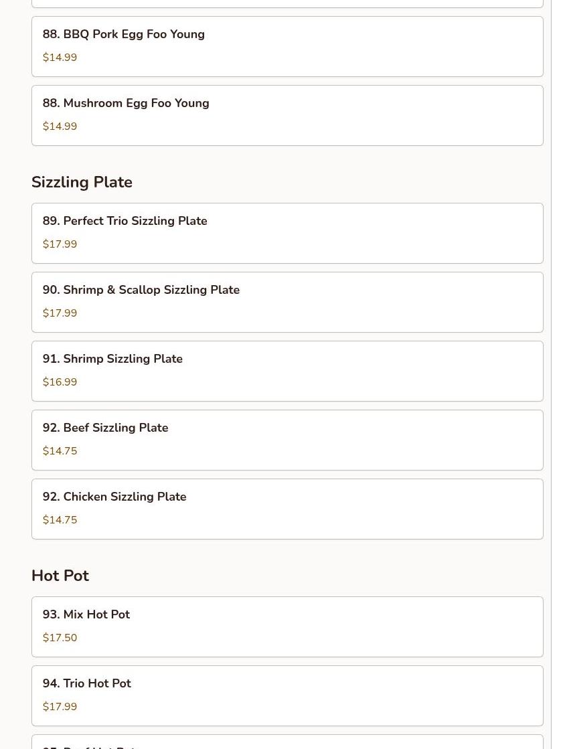This screenshot has width=565, height=749.
Task: Click the $16.99 Shrimp Sizzling Plate price
Action: (60, 382)
